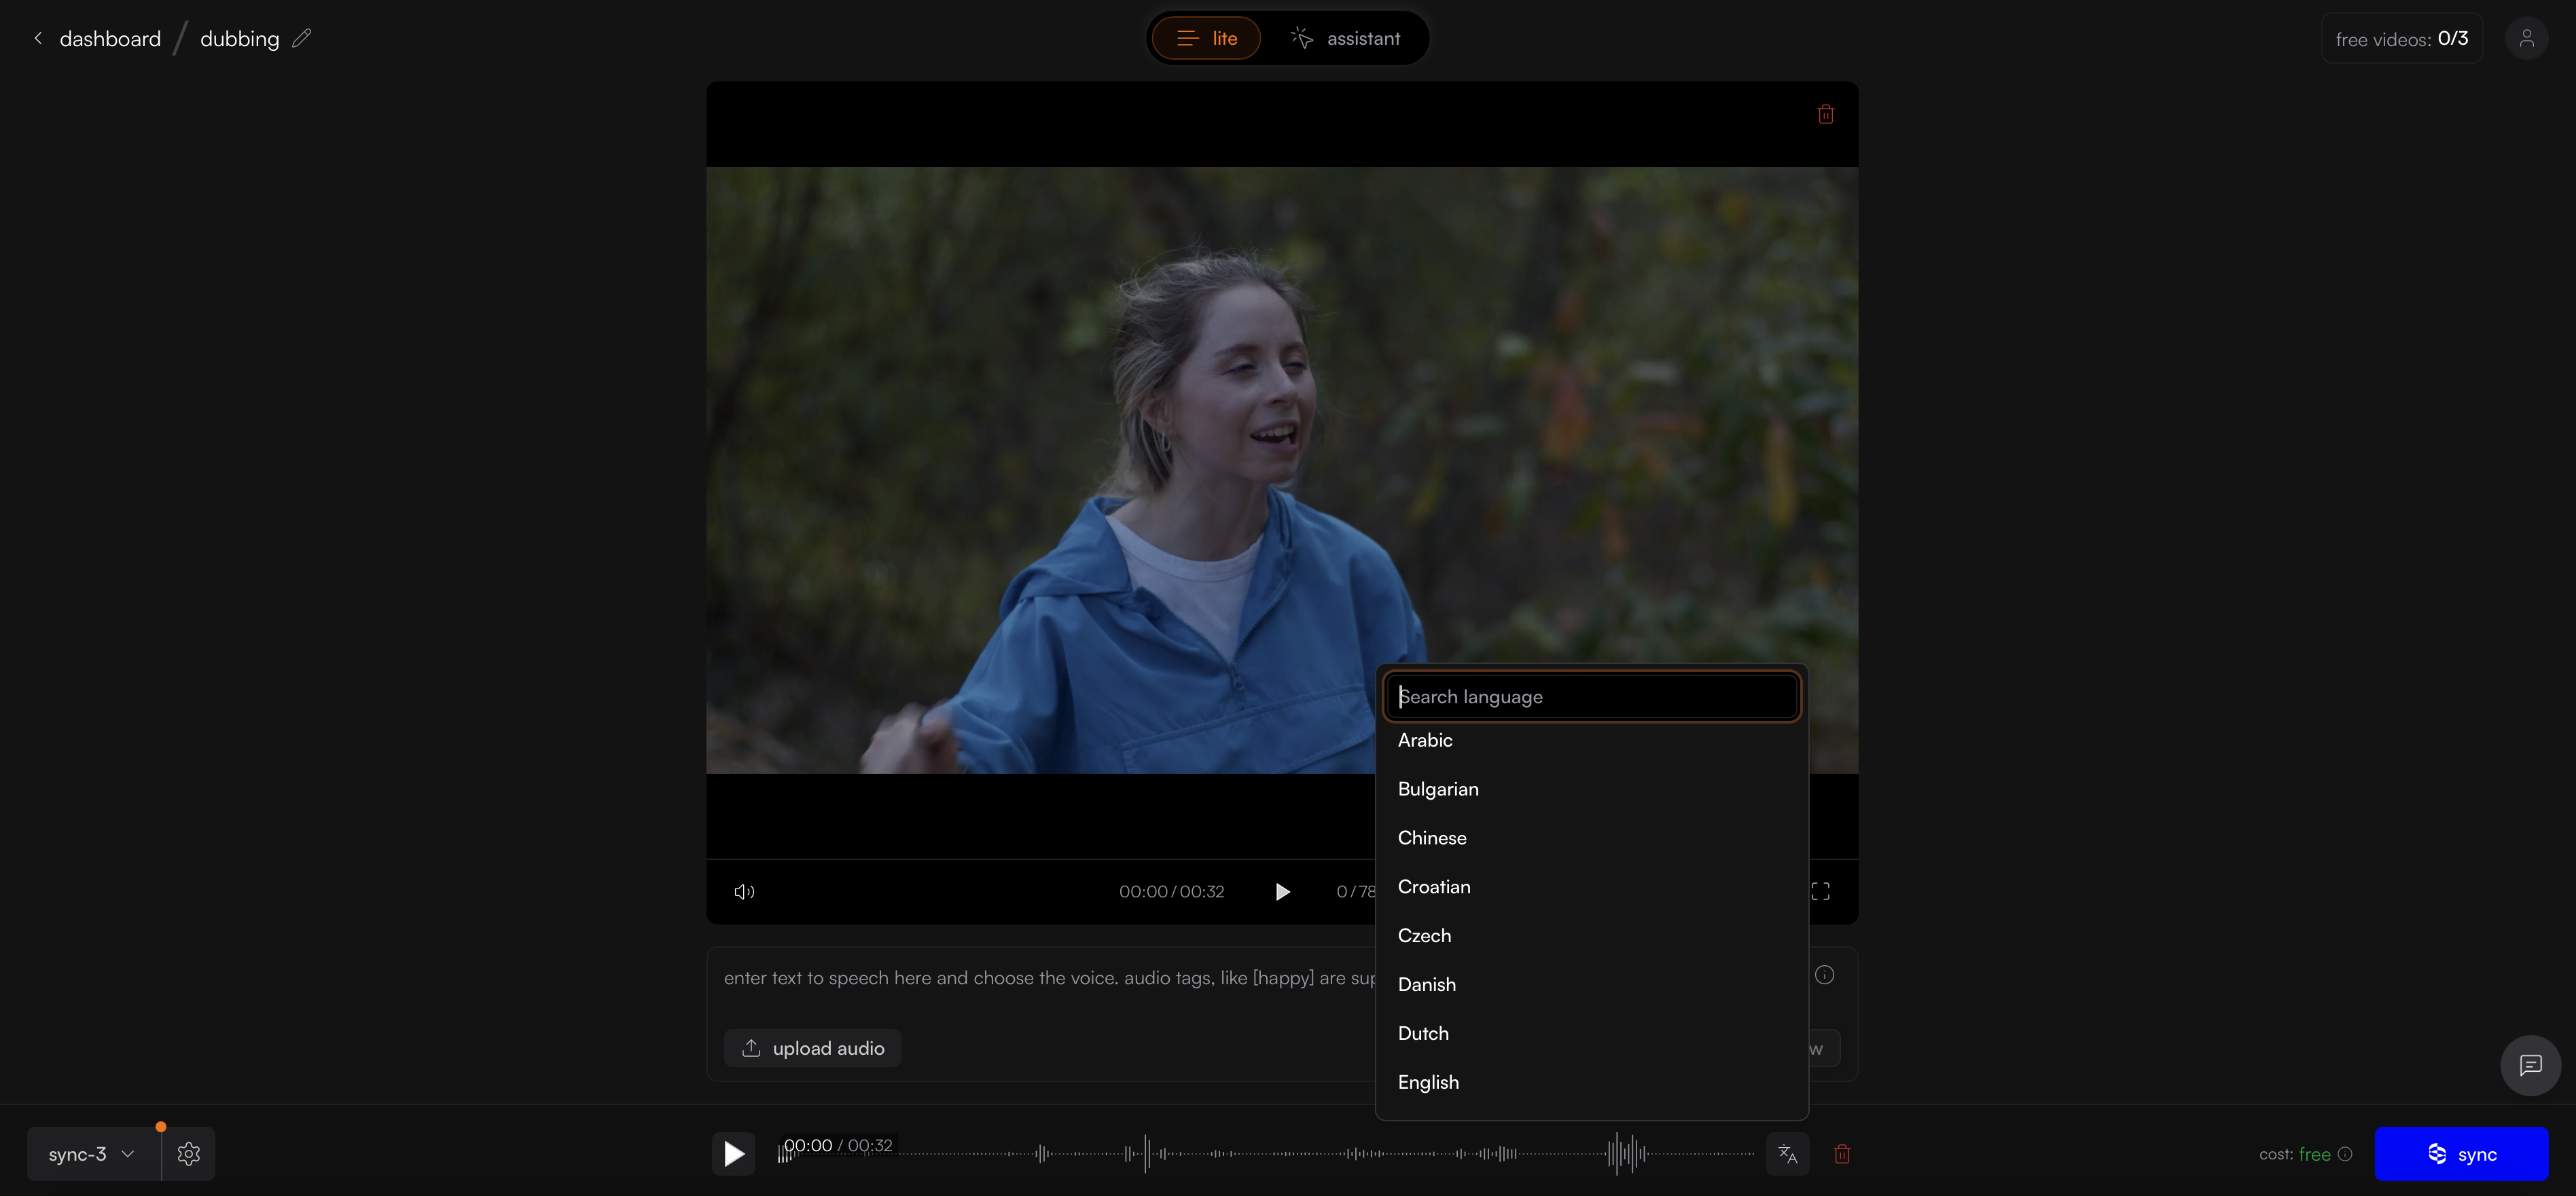Focus the Search language field
Screen dimensions: 2576x1196
click(x=1592, y=696)
